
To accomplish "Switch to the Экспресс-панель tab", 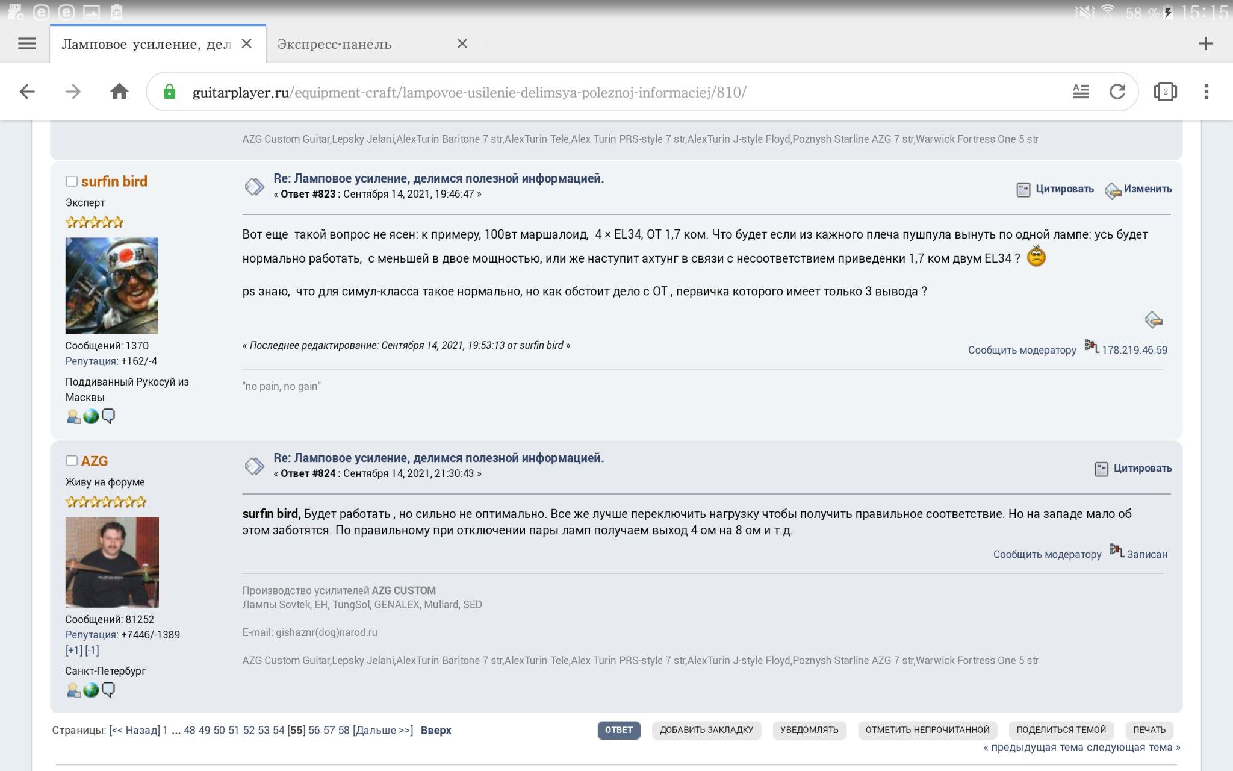I will pyautogui.click(x=335, y=44).
